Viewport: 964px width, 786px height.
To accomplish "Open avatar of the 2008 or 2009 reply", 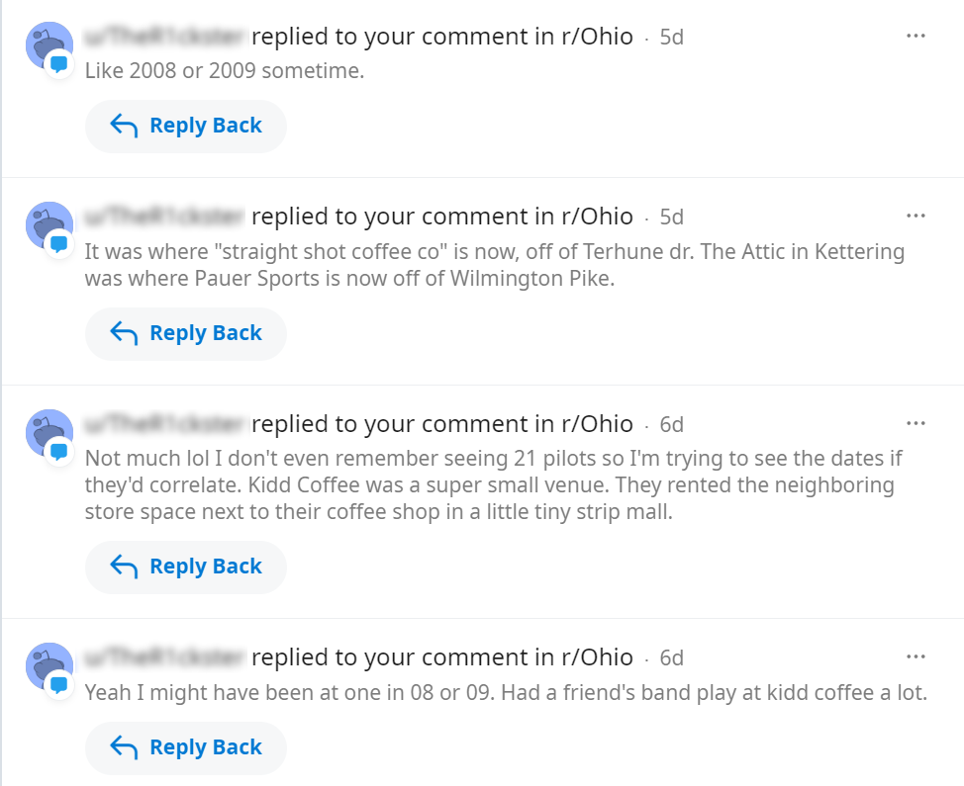I will pos(49,46).
